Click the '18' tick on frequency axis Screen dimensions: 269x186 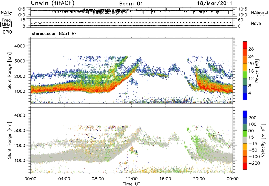(x=23, y=20)
